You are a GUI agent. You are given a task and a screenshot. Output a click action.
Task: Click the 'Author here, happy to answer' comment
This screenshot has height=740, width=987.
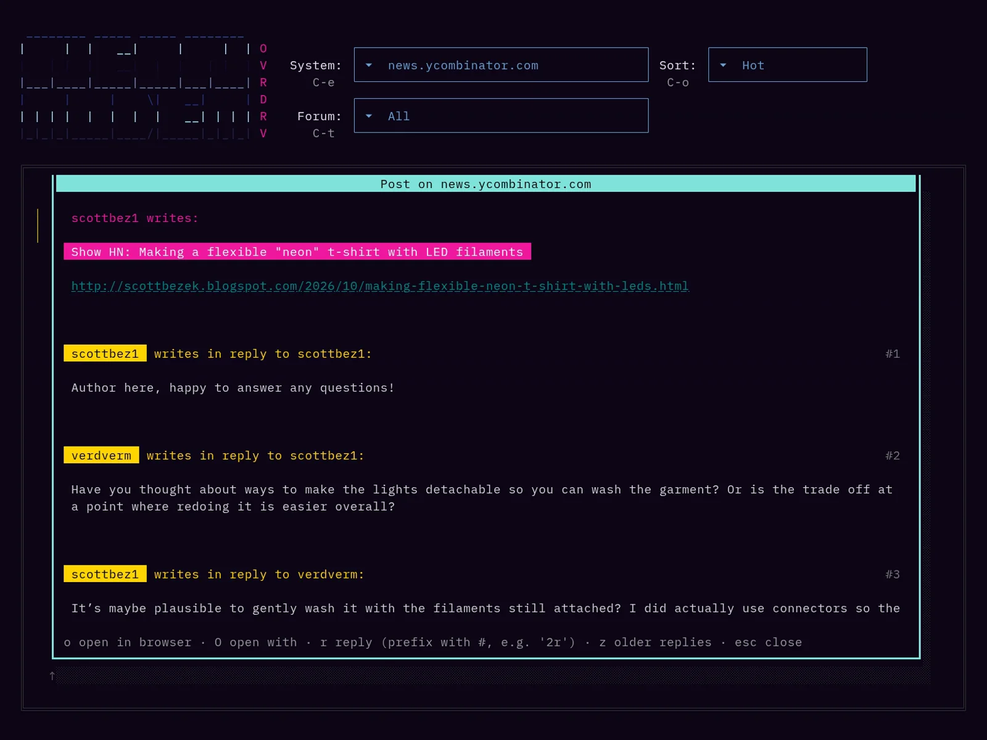pos(233,388)
